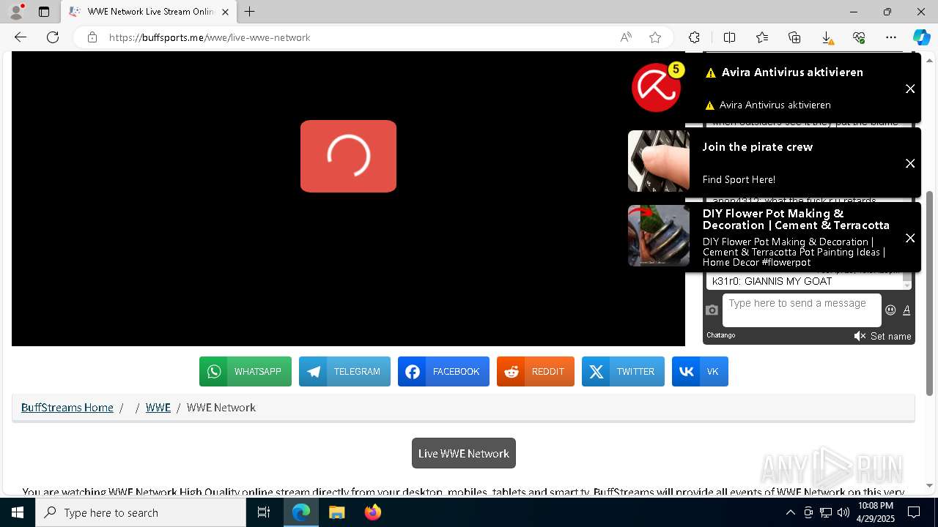
Task: Add this page to favorites star icon
Action: click(655, 37)
